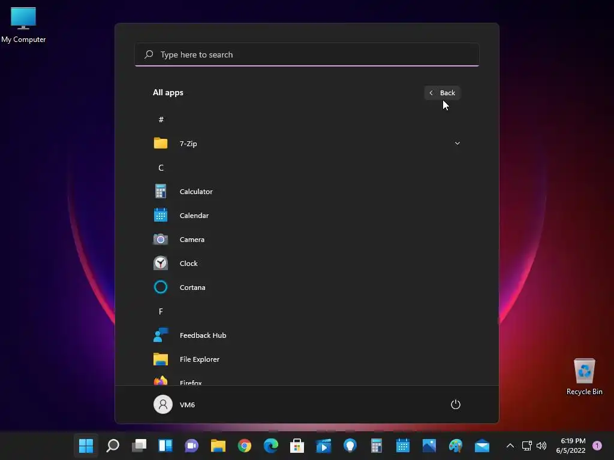This screenshot has height=460, width=614.
Task: Open File Explorer in All apps list
Action: (x=306, y=359)
